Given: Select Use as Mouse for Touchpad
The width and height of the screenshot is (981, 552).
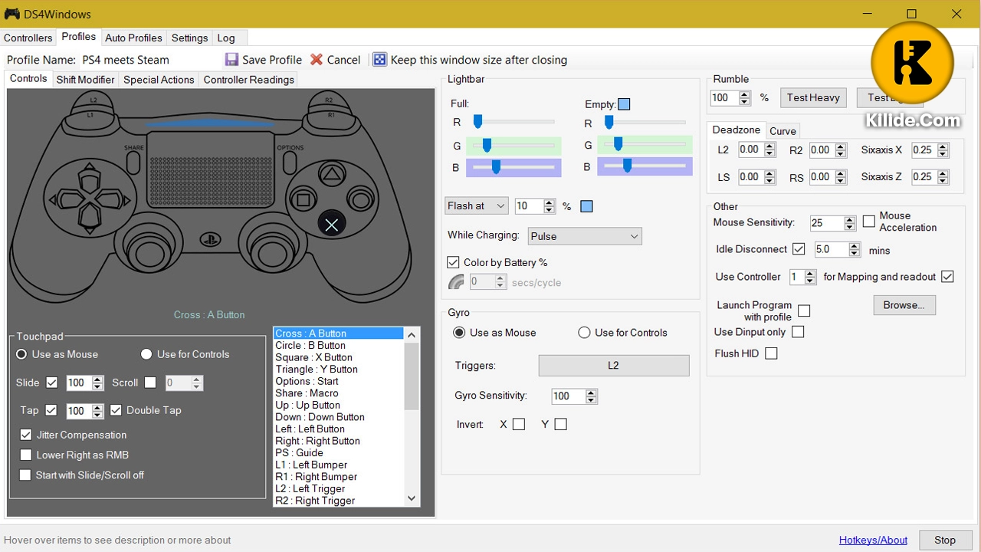Looking at the screenshot, I should [21, 354].
